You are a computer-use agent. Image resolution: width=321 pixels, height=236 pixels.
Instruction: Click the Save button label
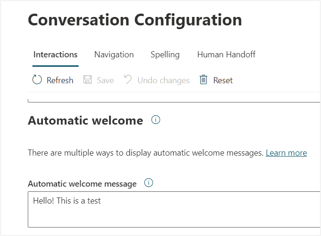pos(105,80)
